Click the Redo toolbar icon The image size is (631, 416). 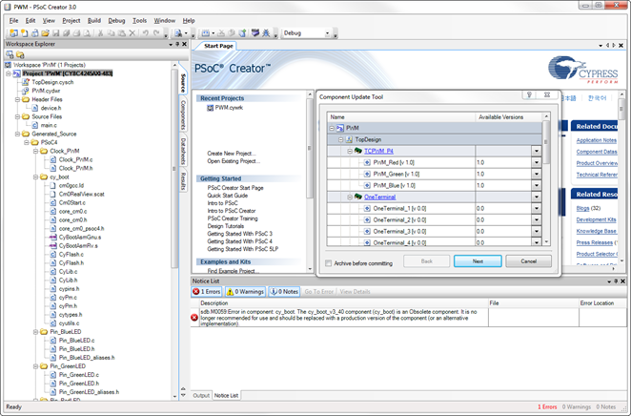coord(156,33)
